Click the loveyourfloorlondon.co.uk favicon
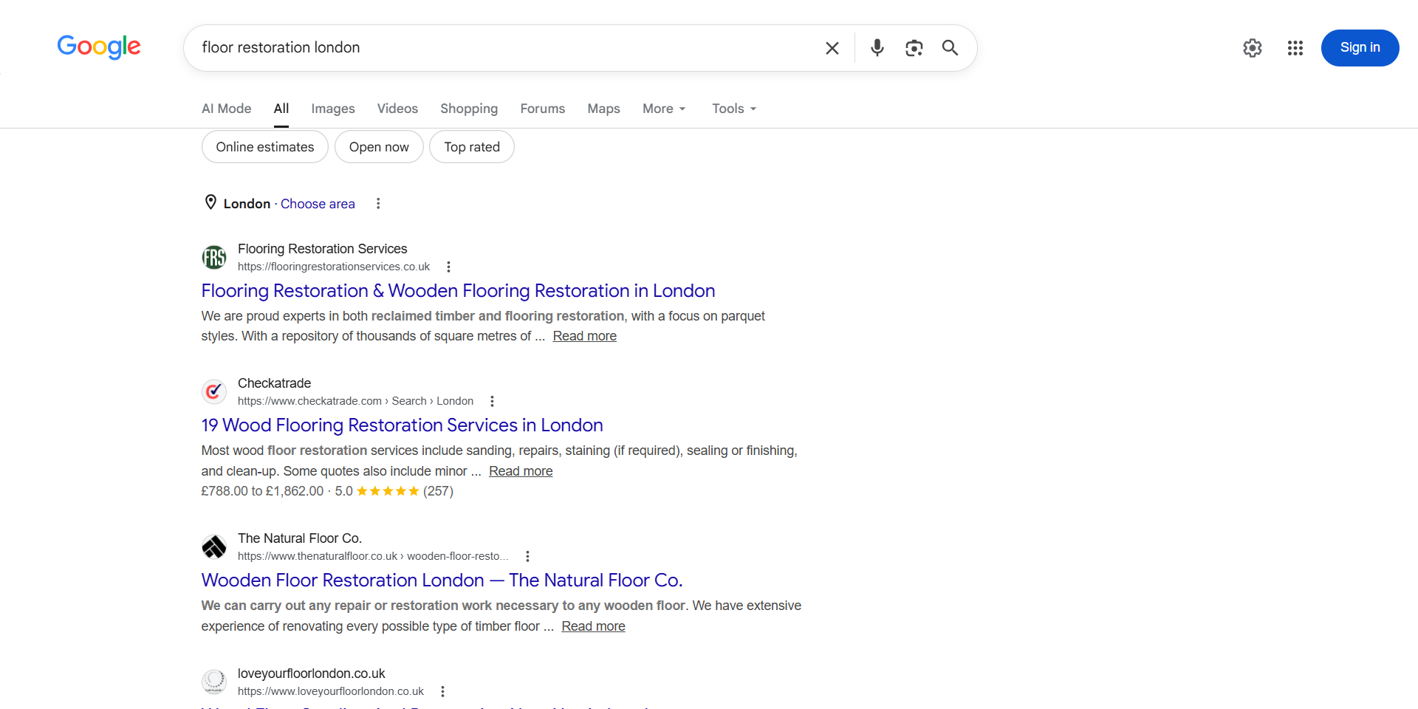The width and height of the screenshot is (1418, 709). pos(214,682)
